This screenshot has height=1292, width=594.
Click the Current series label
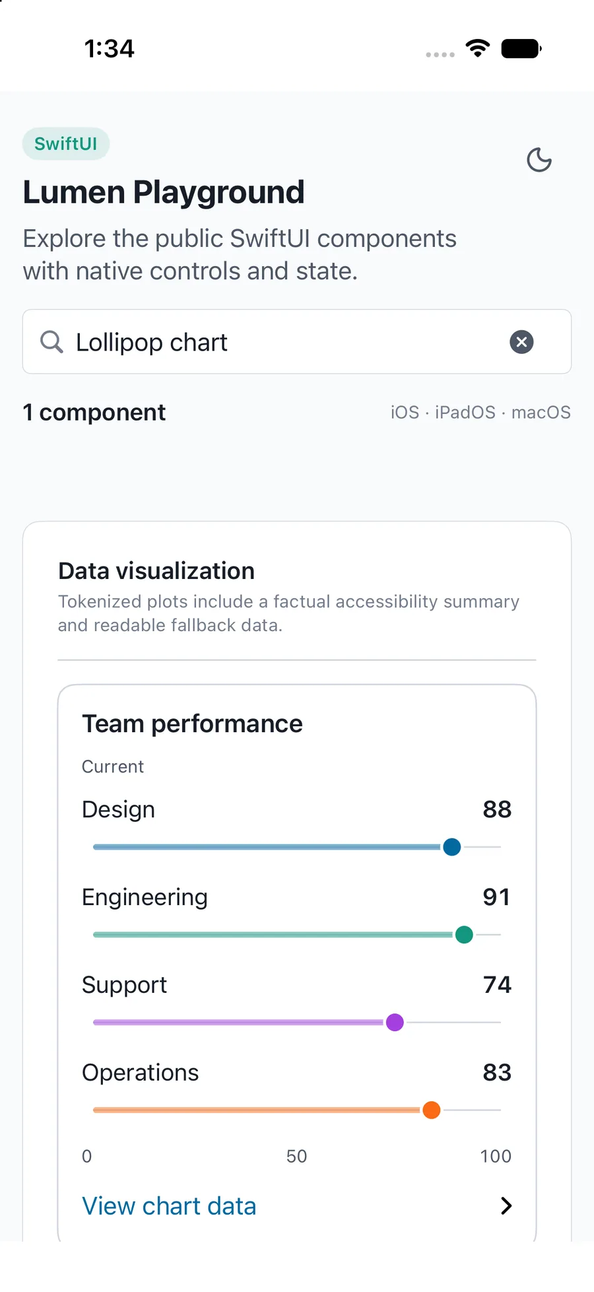[113, 766]
